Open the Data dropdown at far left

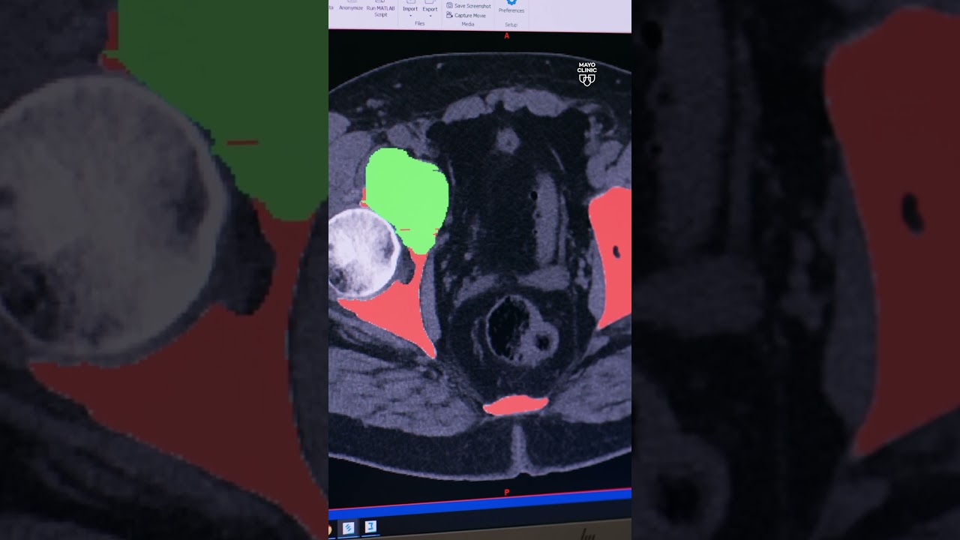330,7
